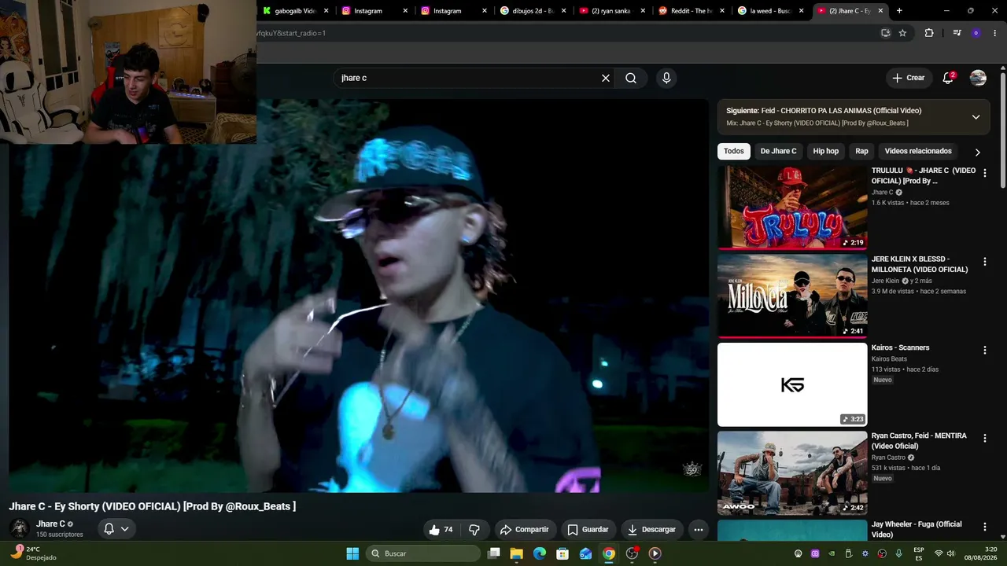Select the Videos relacionados filter chip
The width and height of the screenshot is (1007, 566).
pyautogui.click(x=918, y=151)
